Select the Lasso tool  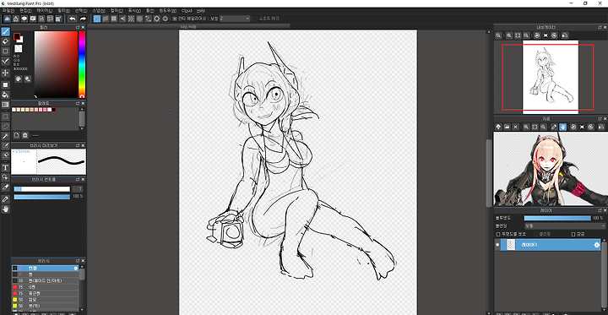(5, 126)
